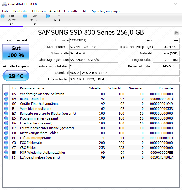Click raw value 000000000FEE

pos(161,152)
